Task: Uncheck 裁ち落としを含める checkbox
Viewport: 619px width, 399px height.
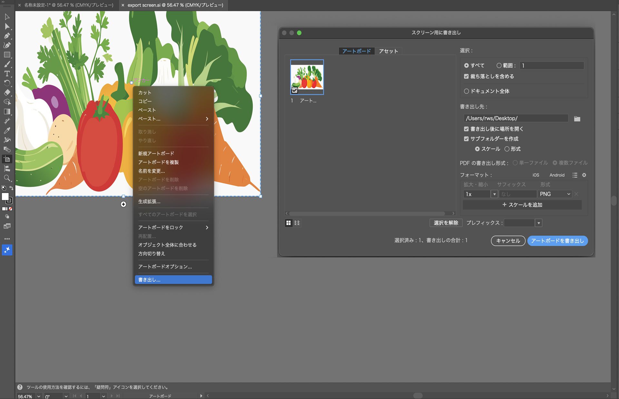Action: click(x=466, y=76)
